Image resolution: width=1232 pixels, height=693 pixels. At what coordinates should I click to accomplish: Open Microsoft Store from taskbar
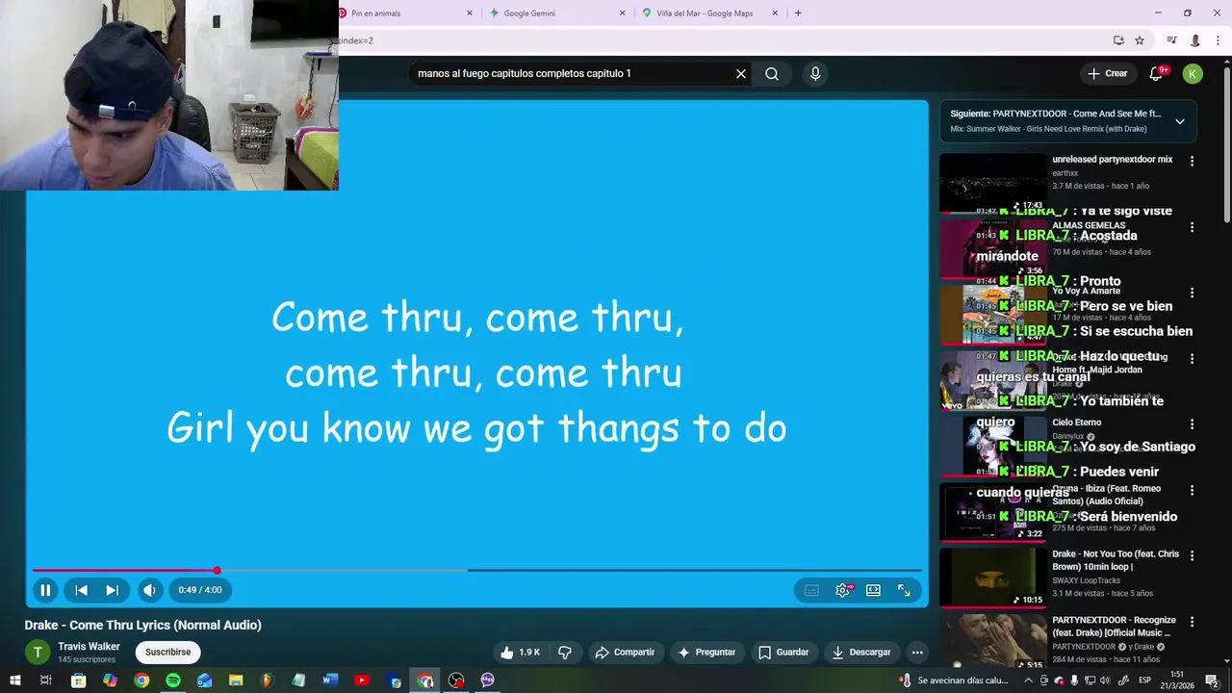[x=78, y=680]
